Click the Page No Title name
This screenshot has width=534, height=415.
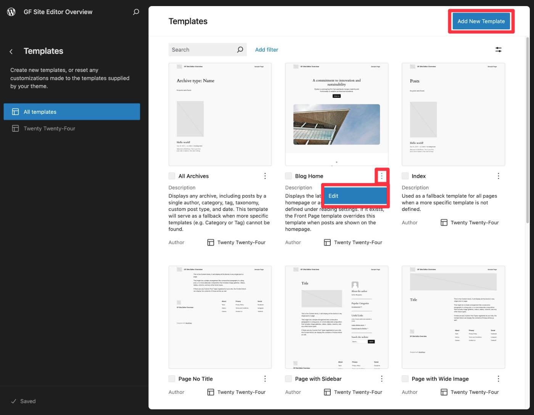[x=196, y=379]
